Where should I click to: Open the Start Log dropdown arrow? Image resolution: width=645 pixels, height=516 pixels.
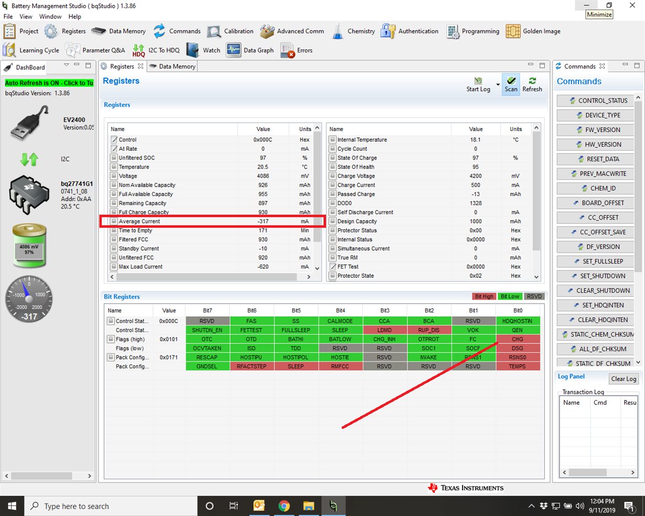tap(498, 84)
